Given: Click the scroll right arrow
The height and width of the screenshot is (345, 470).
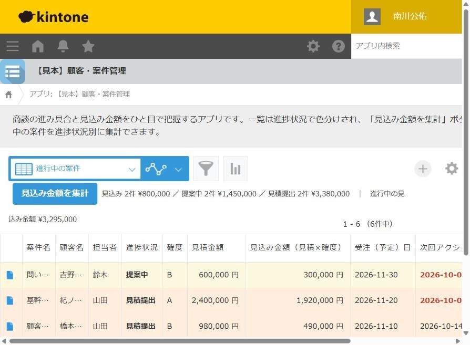Looking at the screenshot, I should (x=458, y=341).
